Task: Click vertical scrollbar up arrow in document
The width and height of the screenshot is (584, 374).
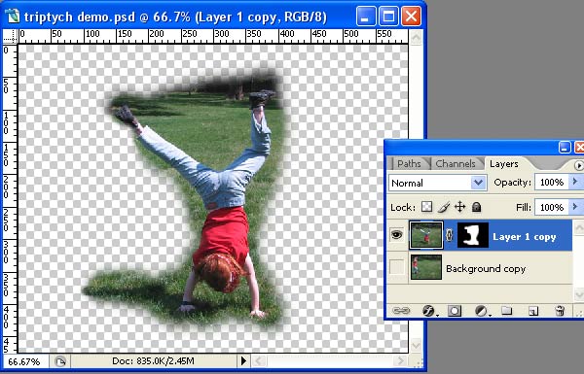Action: click(416, 37)
